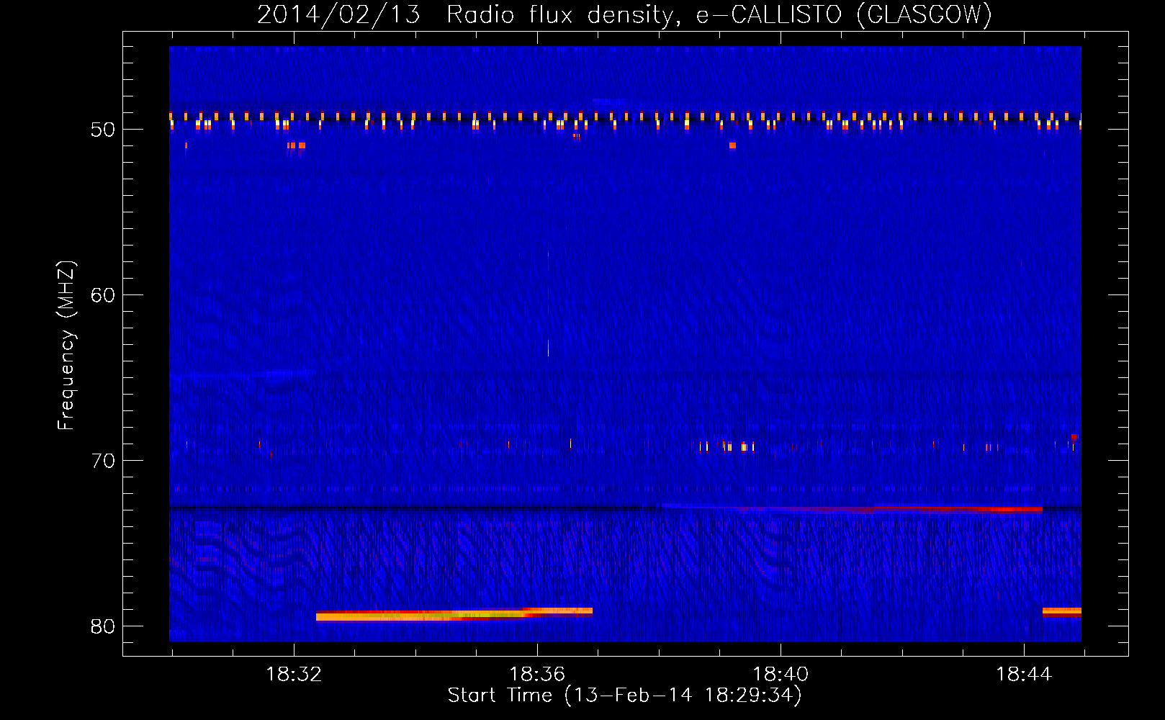Click the 'Start Time (13-Feb-14 18:29:34)' label
This screenshot has width=1165, height=720.
(x=624, y=696)
